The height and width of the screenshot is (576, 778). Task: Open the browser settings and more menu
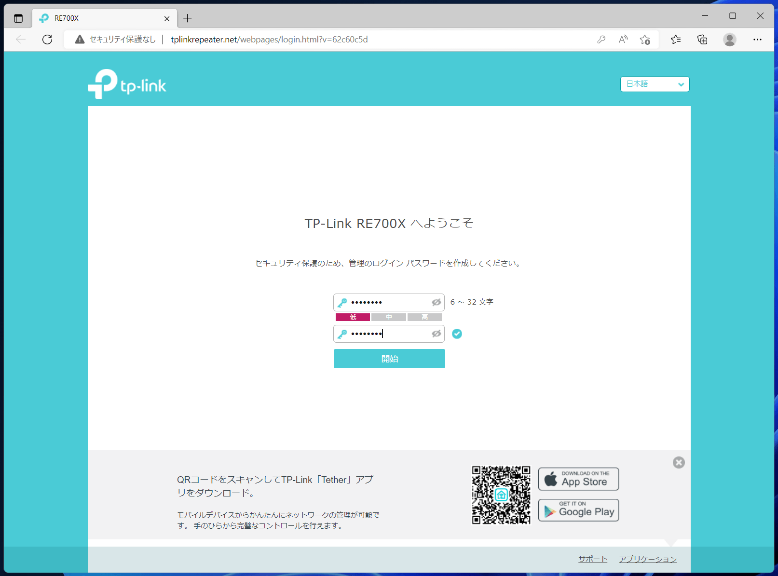(757, 40)
